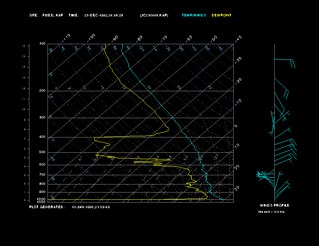
Task: Click the 400 pressure level label
Action: click(x=42, y=137)
